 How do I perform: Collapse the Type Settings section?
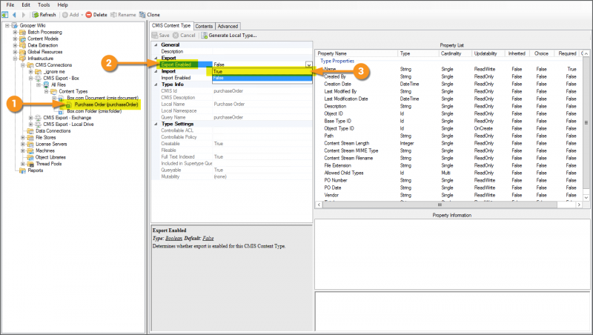[x=156, y=124]
